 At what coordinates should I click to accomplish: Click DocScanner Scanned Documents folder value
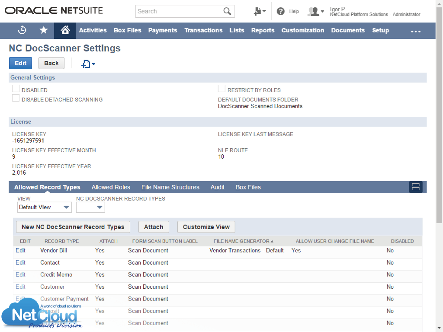pos(260,106)
